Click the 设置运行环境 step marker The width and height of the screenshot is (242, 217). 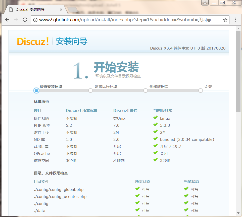coord(90,91)
